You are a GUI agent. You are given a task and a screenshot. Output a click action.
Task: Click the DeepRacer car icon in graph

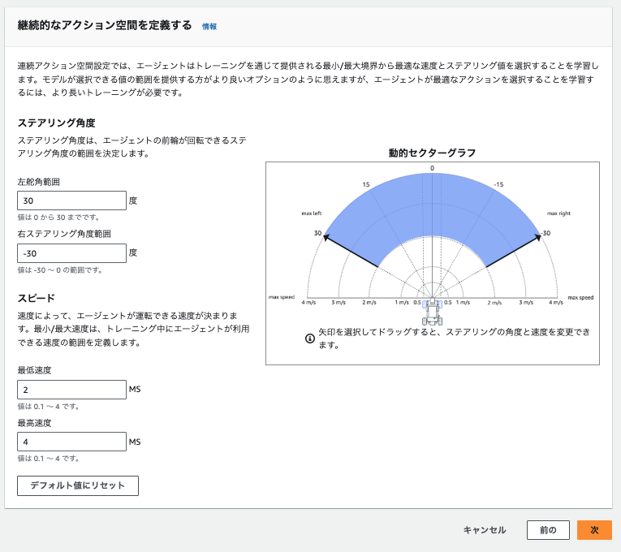tap(432, 313)
